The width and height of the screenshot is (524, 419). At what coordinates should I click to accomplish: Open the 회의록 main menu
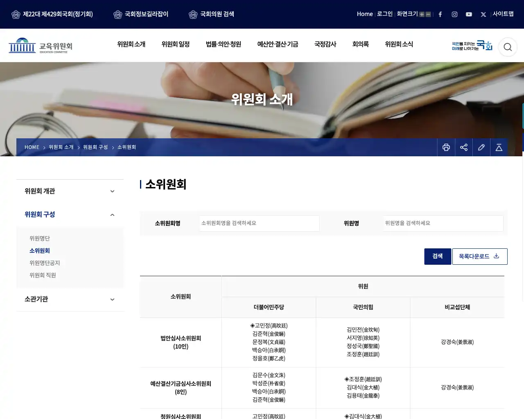pos(361,44)
